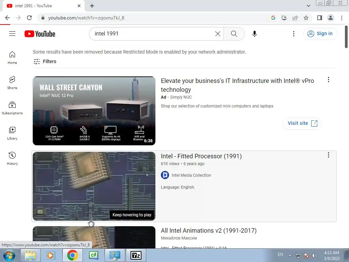Viewport: 349px width, 262px height.
Task: Click in the YouTube search input field
Action: pos(154,34)
